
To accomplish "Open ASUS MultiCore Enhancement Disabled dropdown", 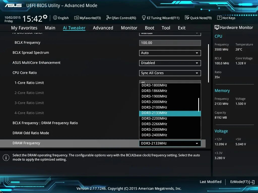I will tap(170, 63).
